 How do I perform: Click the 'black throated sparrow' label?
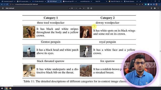tap(51, 61)
